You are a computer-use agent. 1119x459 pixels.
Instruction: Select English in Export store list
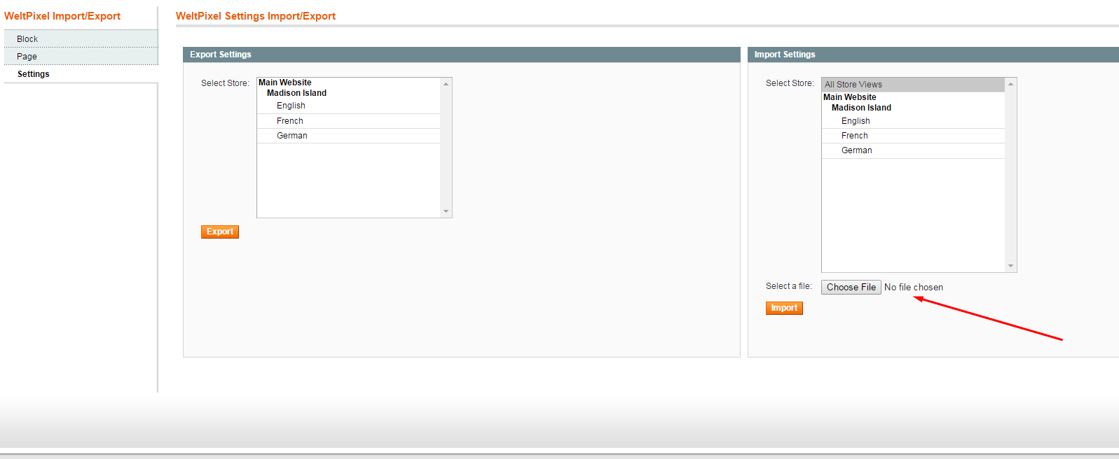(x=291, y=106)
